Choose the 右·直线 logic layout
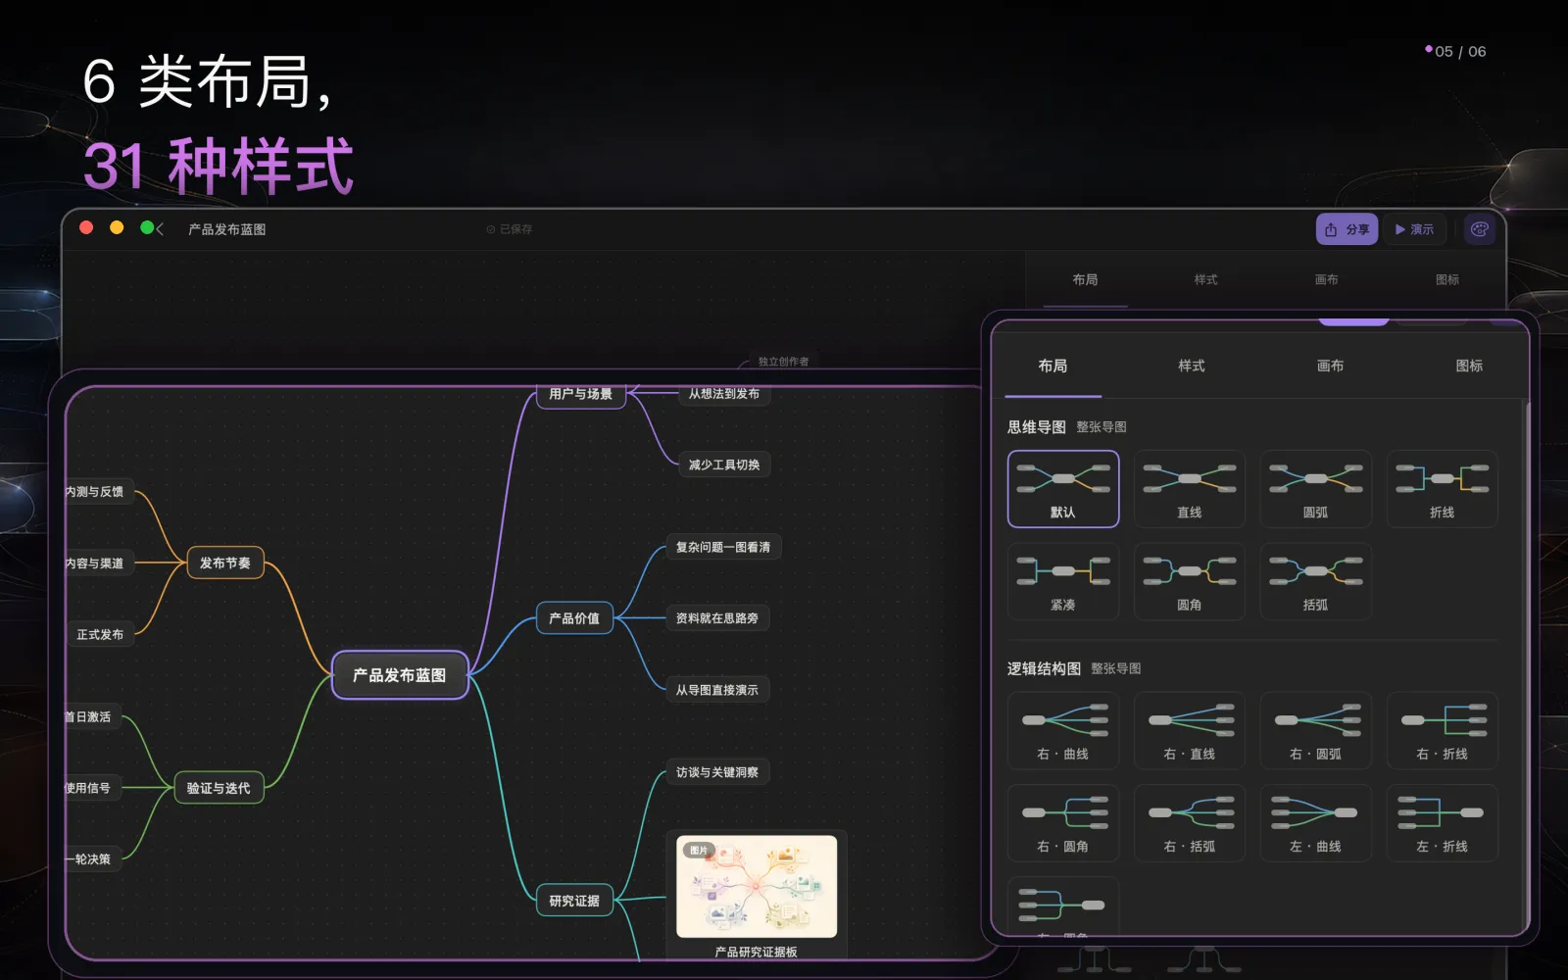1568x980 pixels. coord(1190,730)
